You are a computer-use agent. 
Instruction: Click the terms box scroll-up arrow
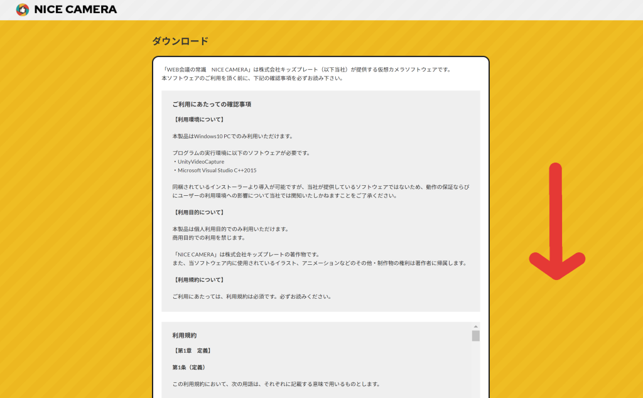pyautogui.click(x=476, y=326)
